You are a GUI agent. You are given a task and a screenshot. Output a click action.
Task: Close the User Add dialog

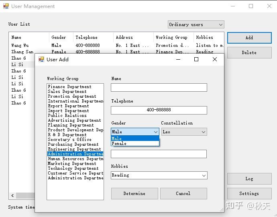(215, 59)
